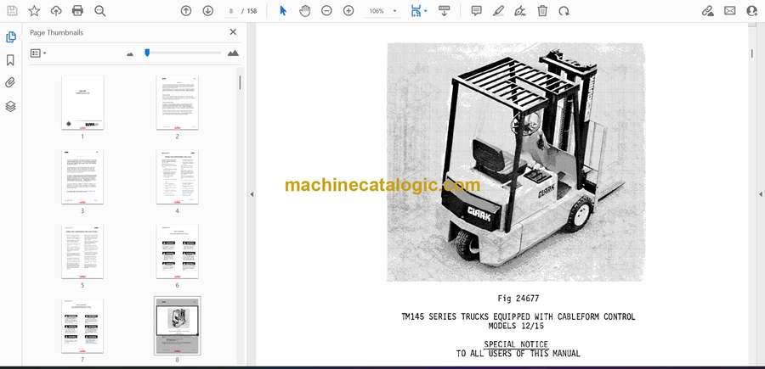765x369 pixels.
Task: Select page 2 thumbnail
Action: (x=177, y=103)
